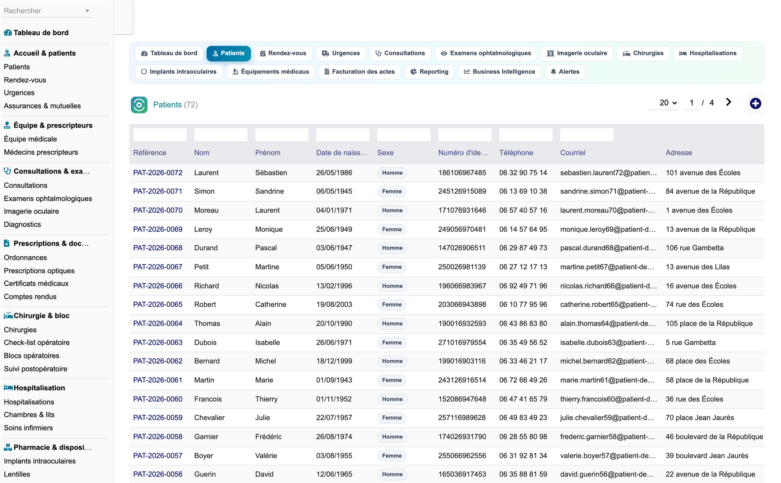Go to next page with the chevron arrow
The width and height of the screenshot is (781, 483).
728,102
